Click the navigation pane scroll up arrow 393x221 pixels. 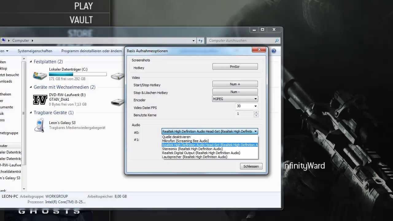point(24,59)
